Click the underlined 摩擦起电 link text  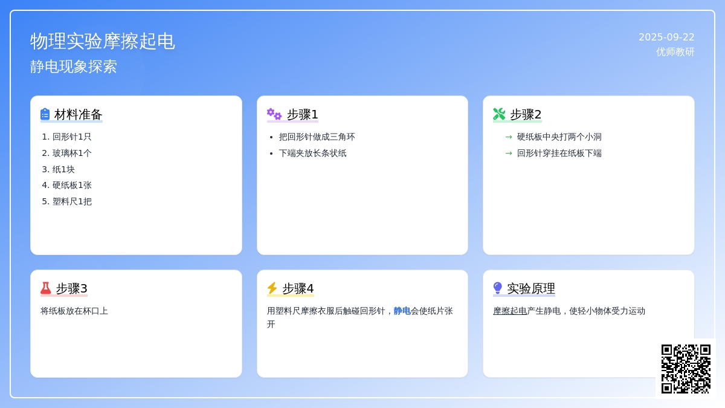click(510, 311)
